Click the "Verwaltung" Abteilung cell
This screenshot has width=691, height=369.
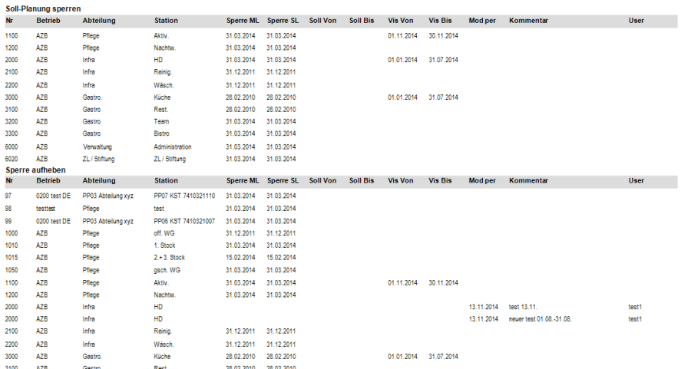coord(98,147)
